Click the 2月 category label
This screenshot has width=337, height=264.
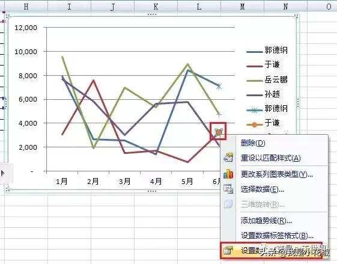click(93, 182)
